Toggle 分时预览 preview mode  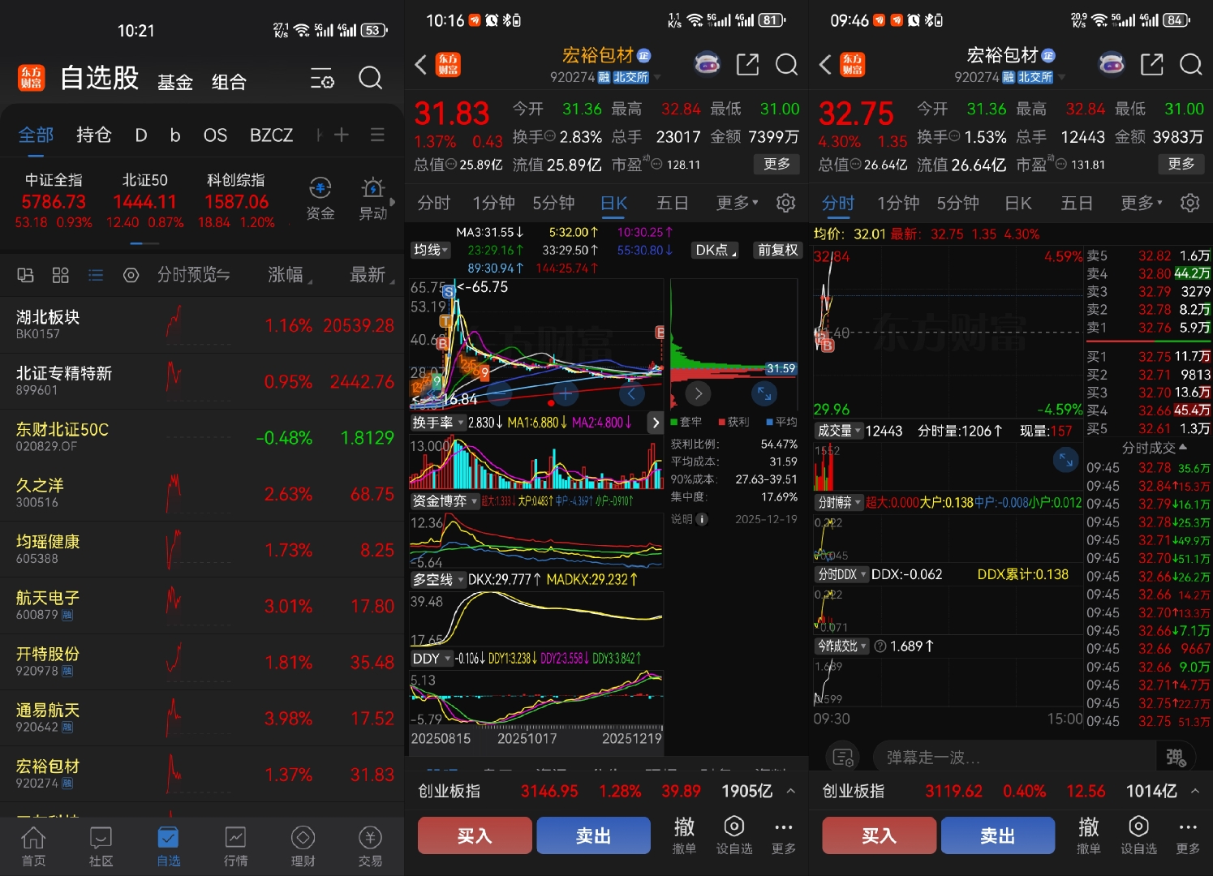pos(193,276)
